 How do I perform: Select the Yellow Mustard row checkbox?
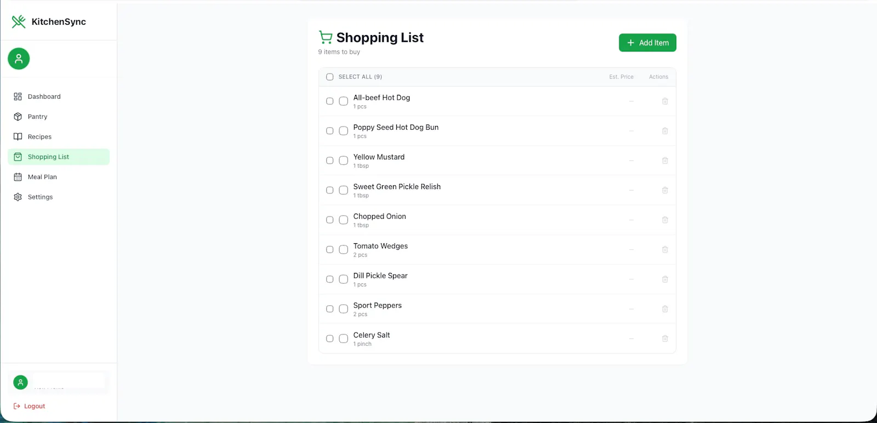(x=330, y=161)
